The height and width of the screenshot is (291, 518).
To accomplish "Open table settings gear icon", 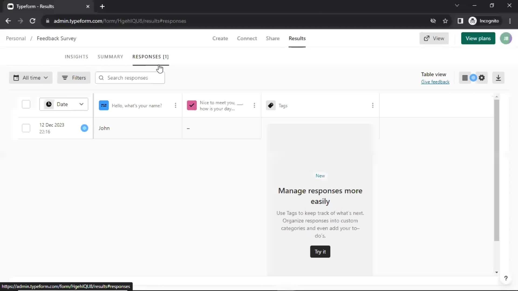I will 482,78.
